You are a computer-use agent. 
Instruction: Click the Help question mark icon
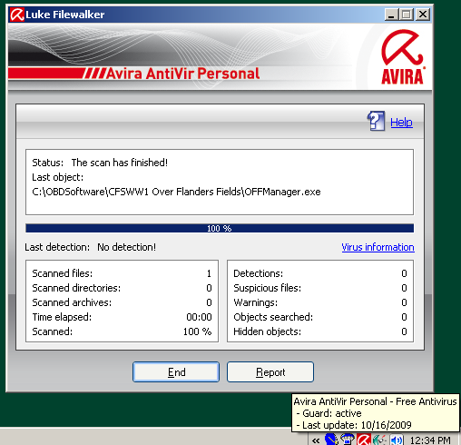[x=376, y=121]
